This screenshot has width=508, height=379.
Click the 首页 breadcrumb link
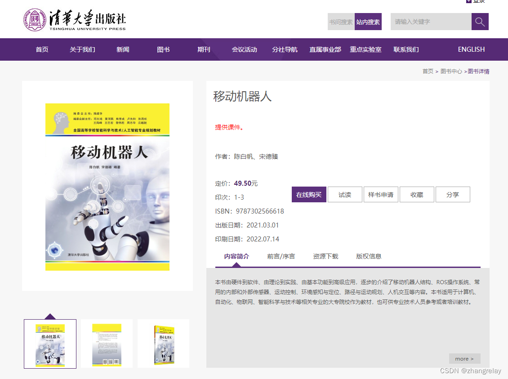tap(428, 71)
